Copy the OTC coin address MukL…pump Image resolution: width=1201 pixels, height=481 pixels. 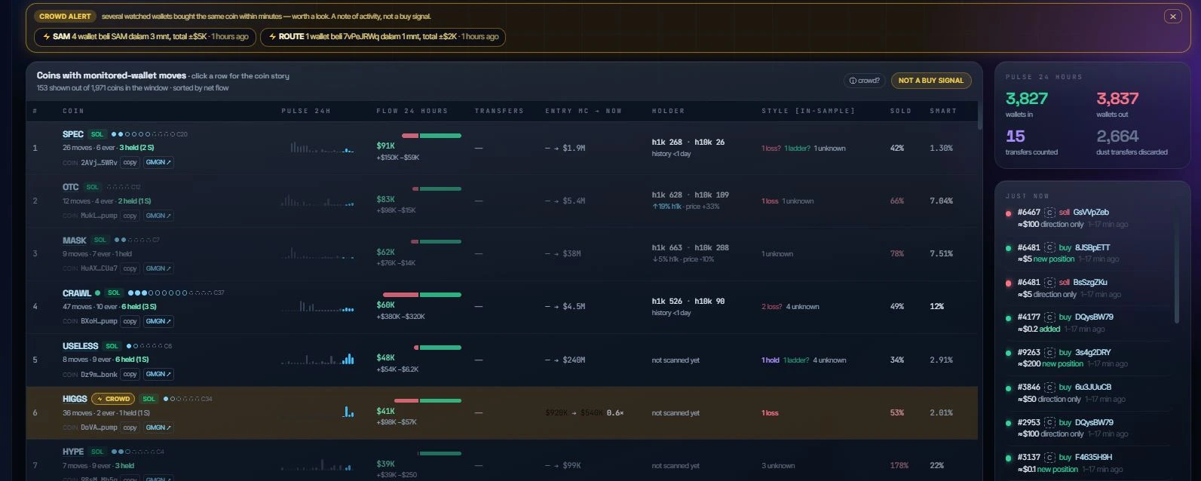tap(130, 216)
